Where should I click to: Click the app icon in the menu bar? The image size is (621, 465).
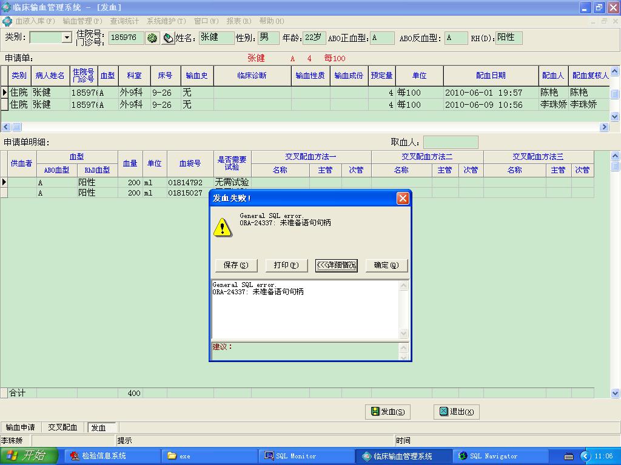click(7, 21)
